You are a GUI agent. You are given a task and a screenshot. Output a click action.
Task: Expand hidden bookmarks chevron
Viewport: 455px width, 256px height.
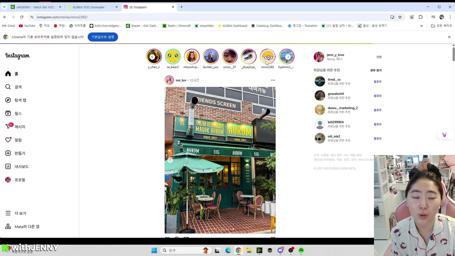click(422, 26)
